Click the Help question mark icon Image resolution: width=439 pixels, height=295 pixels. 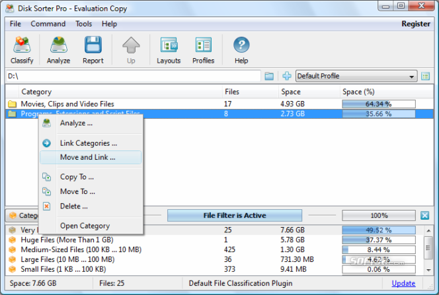pyautogui.click(x=241, y=45)
